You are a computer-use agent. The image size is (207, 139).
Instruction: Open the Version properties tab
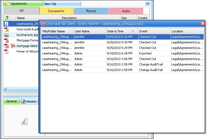pos(29,101)
